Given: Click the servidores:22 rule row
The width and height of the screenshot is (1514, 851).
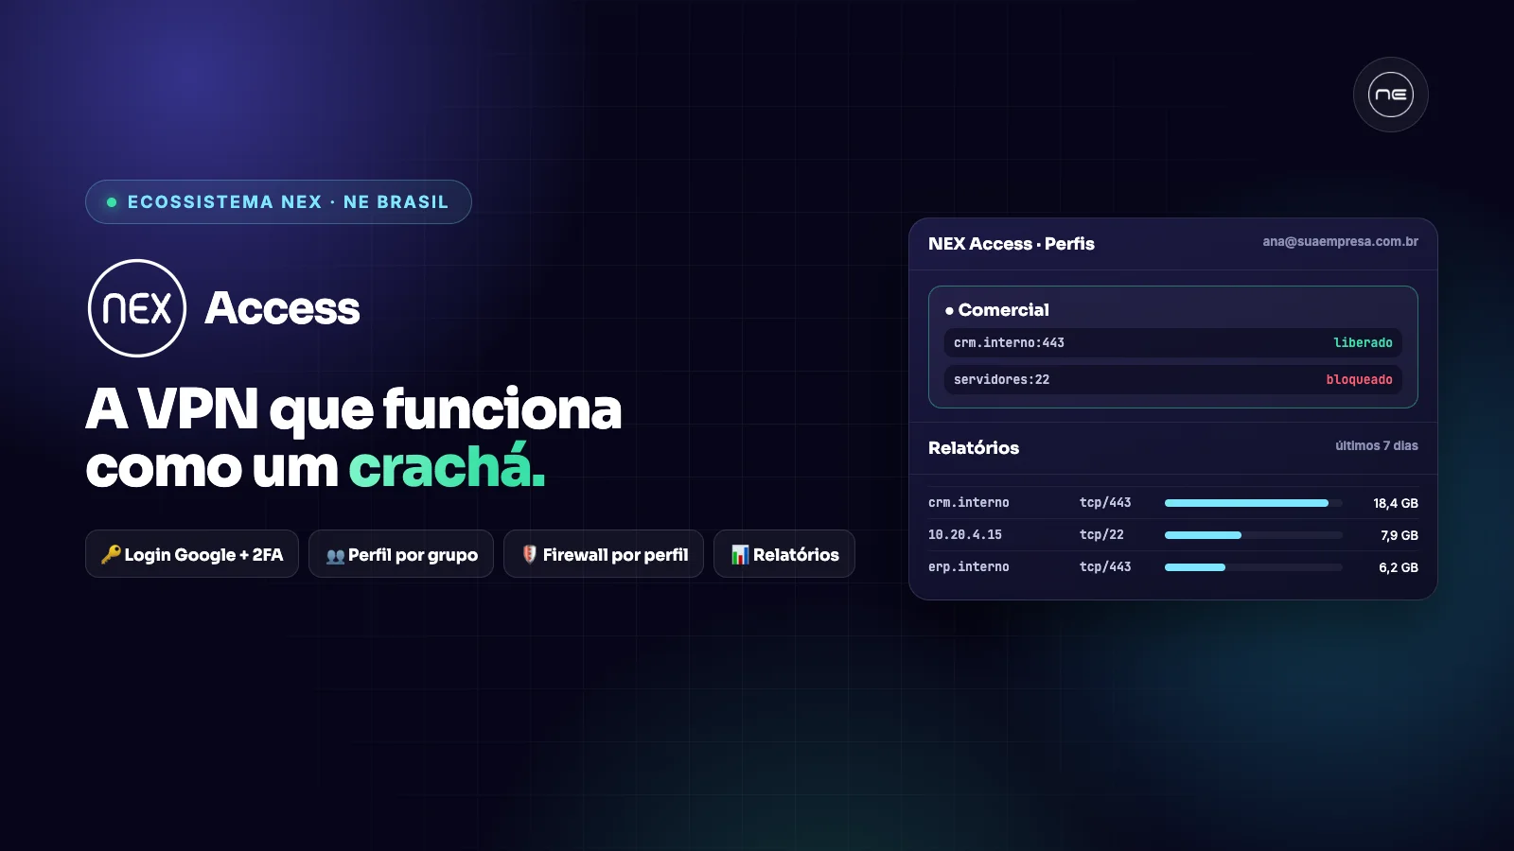Looking at the screenshot, I should pyautogui.click(x=1173, y=379).
